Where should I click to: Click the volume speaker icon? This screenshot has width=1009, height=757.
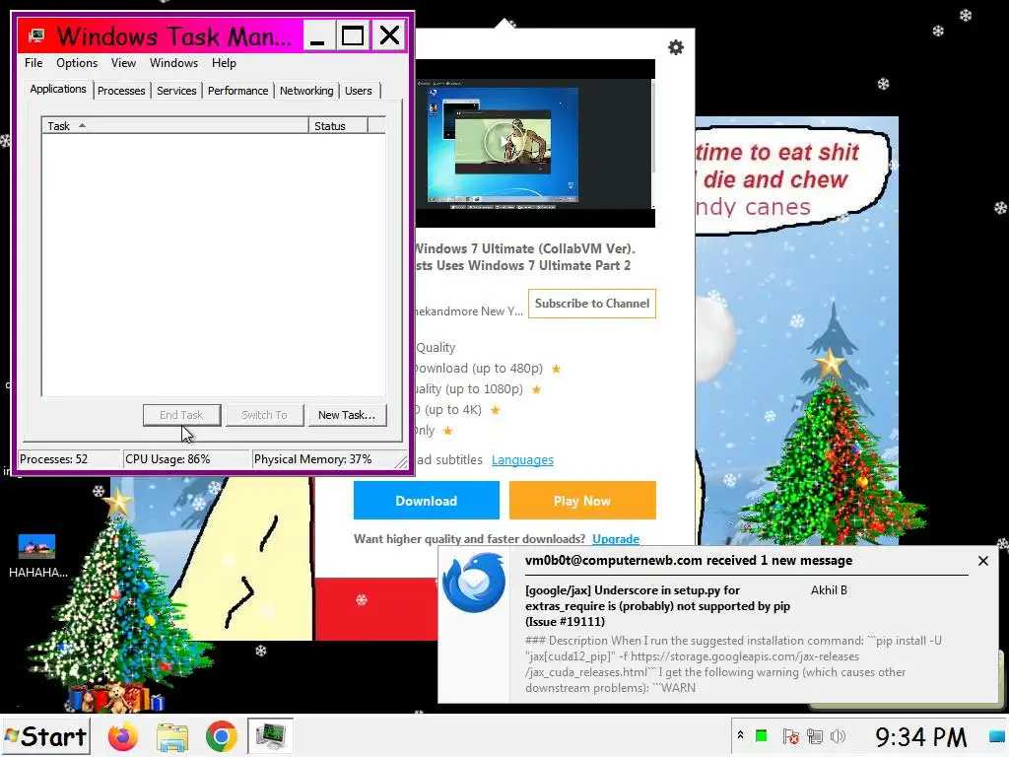838,735
